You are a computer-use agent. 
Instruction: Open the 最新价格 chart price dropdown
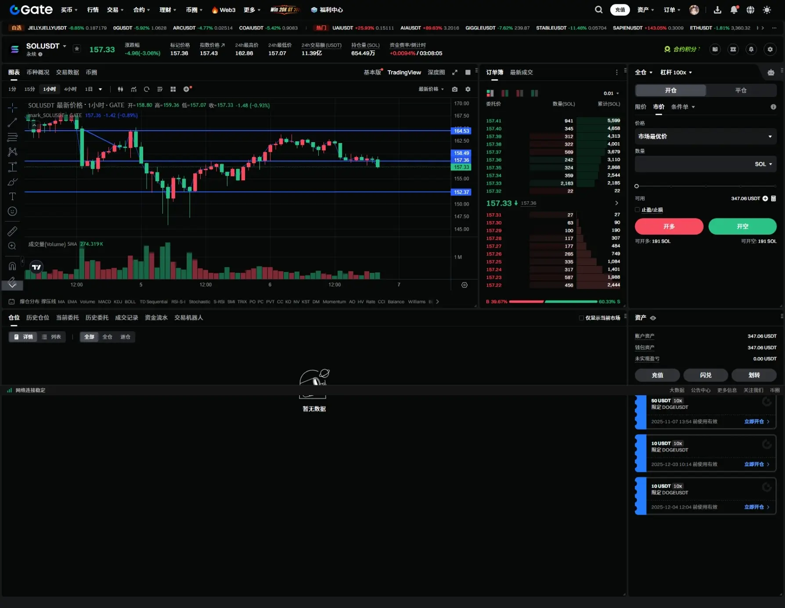click(431, 89)
